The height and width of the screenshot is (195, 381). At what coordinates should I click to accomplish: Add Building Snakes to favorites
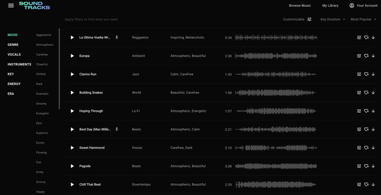pos(366,92)
